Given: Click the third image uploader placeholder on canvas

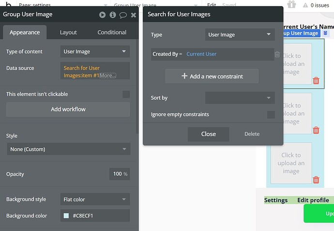Looking at the screenshot, I should coord(291,163).
